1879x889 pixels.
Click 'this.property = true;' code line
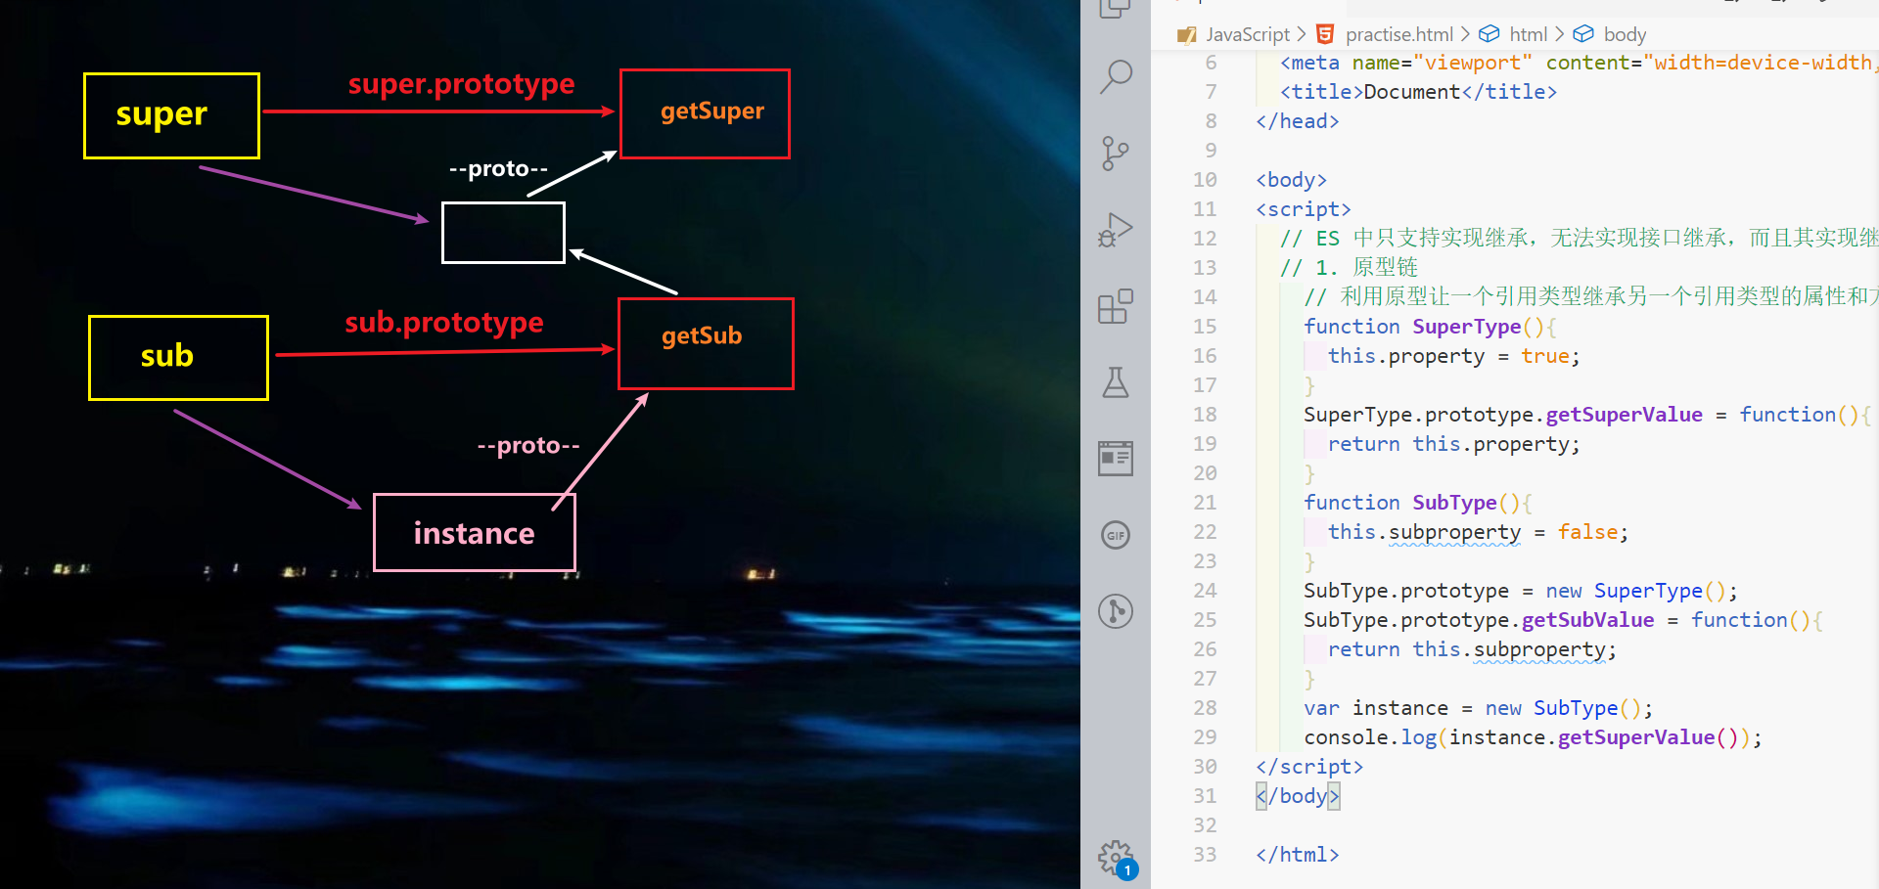1453,356
